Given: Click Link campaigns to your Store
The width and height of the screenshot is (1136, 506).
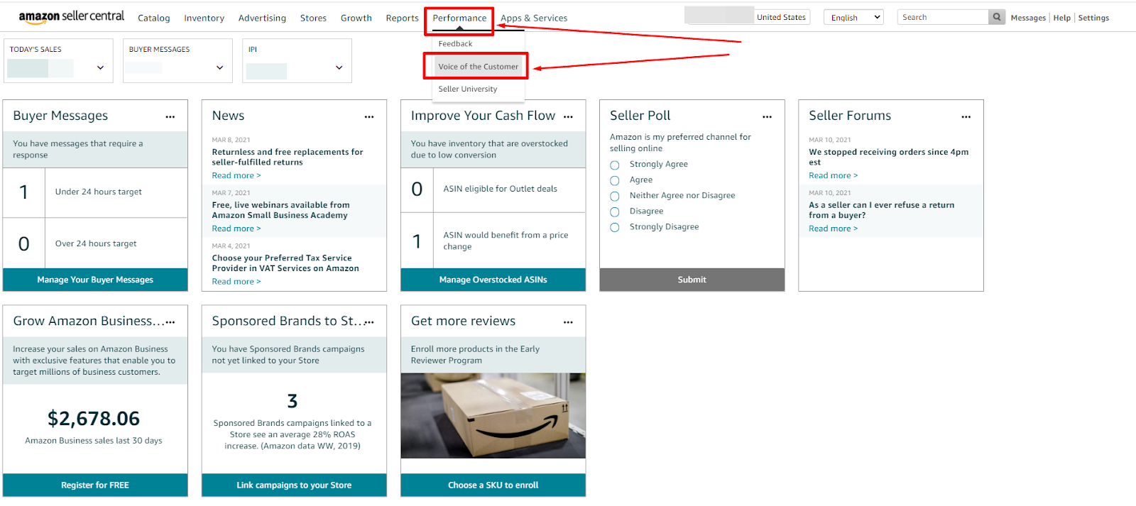Looking at the screenshot, I should tap(294, 485).
